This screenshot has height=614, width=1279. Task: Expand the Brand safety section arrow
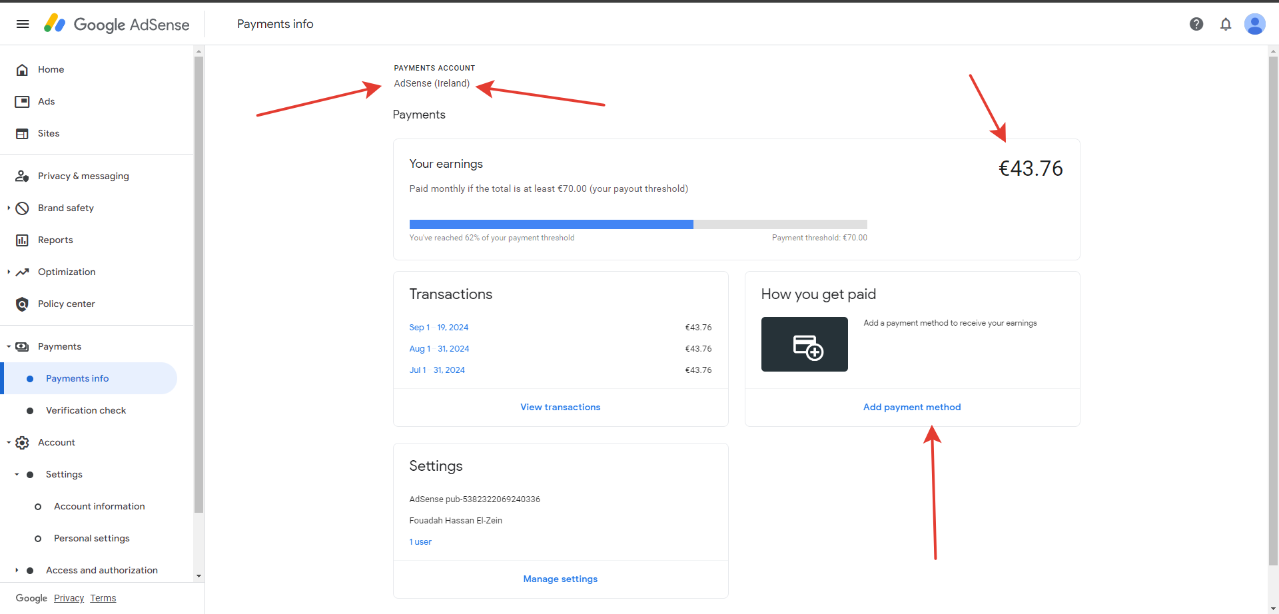point(9,208)
